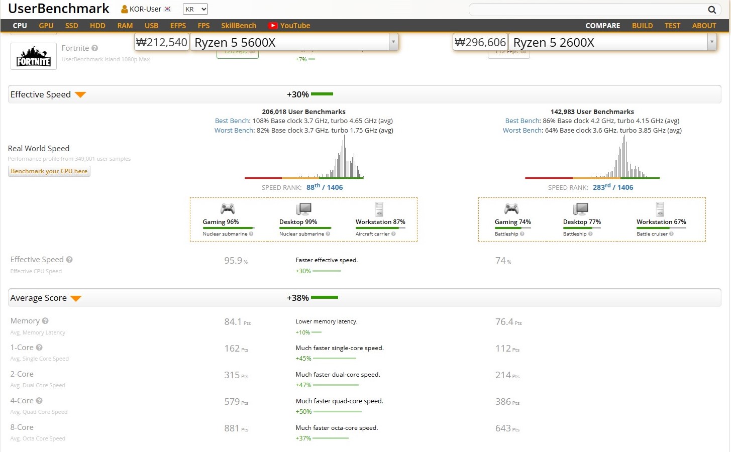The width and height of the screenshot is (731, 452).
Task: Collapse the Average Score section
Action: 76,298
